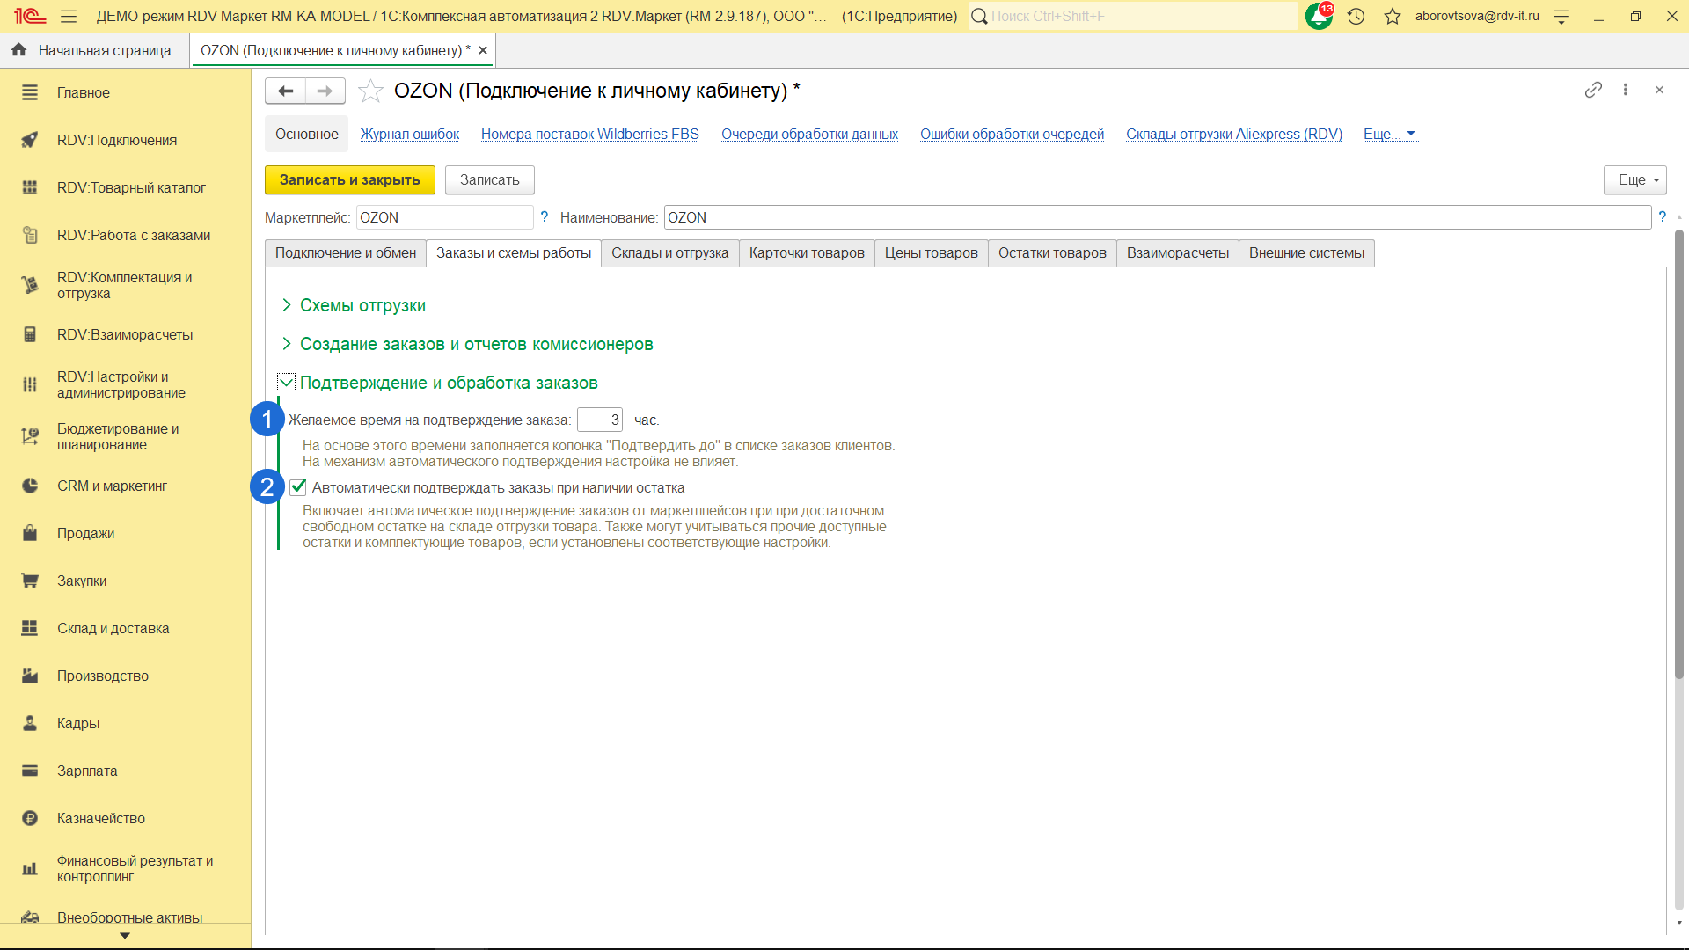Switch to the Цены товаров tab
Viewport: 1689px width, 950px height.
(x=931, y=253)
